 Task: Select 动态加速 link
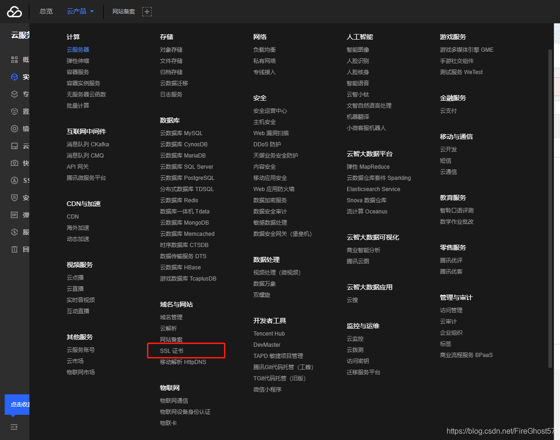[x=78, y=239]
